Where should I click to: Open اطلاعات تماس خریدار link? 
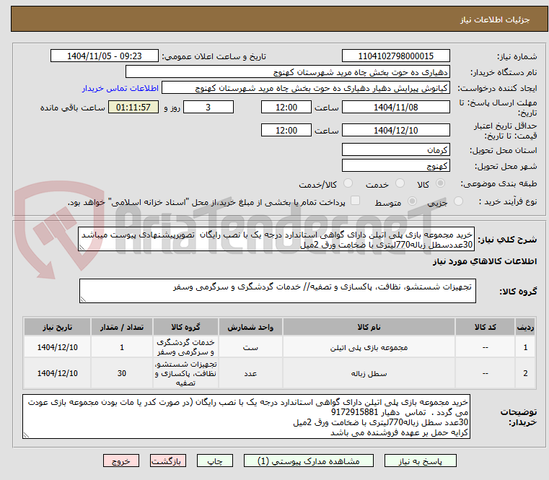tap(120, 88)
